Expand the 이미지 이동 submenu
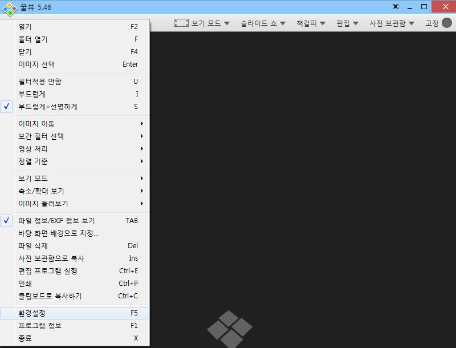Viewport: 456px width, 348px height. pyautogui.click(x=75, y=124)
